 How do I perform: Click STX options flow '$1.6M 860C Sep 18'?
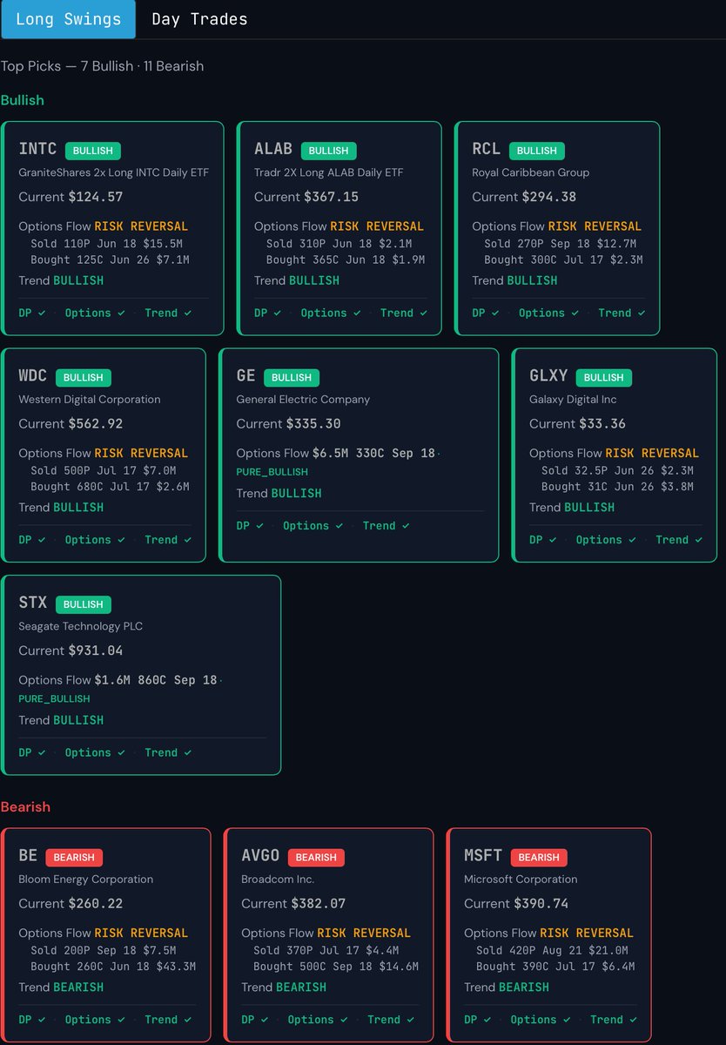tap(157, 680)
